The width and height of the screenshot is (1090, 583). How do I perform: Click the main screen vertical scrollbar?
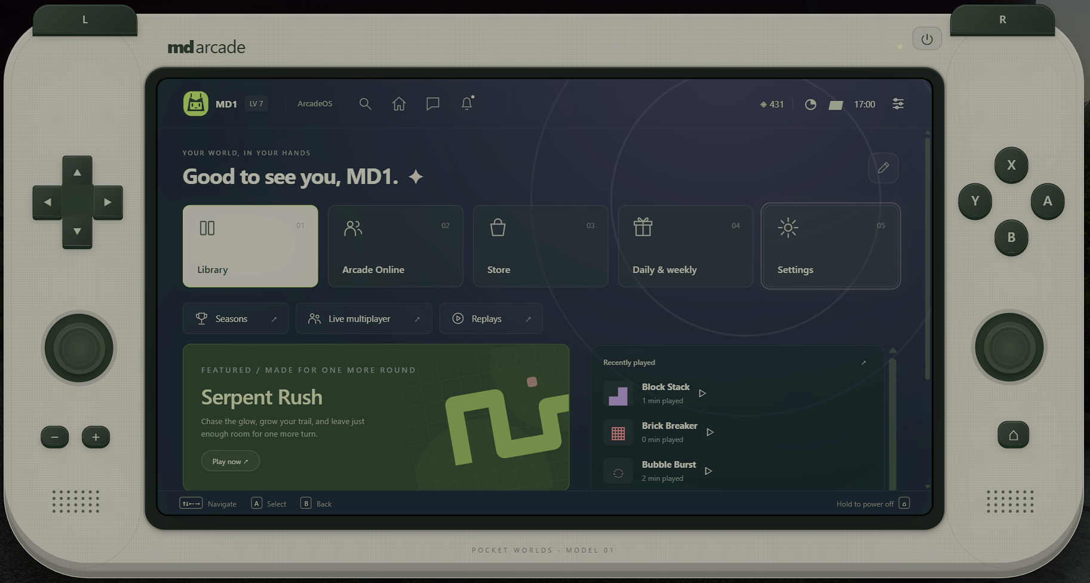pyautogui.click(x=928, y=259)
